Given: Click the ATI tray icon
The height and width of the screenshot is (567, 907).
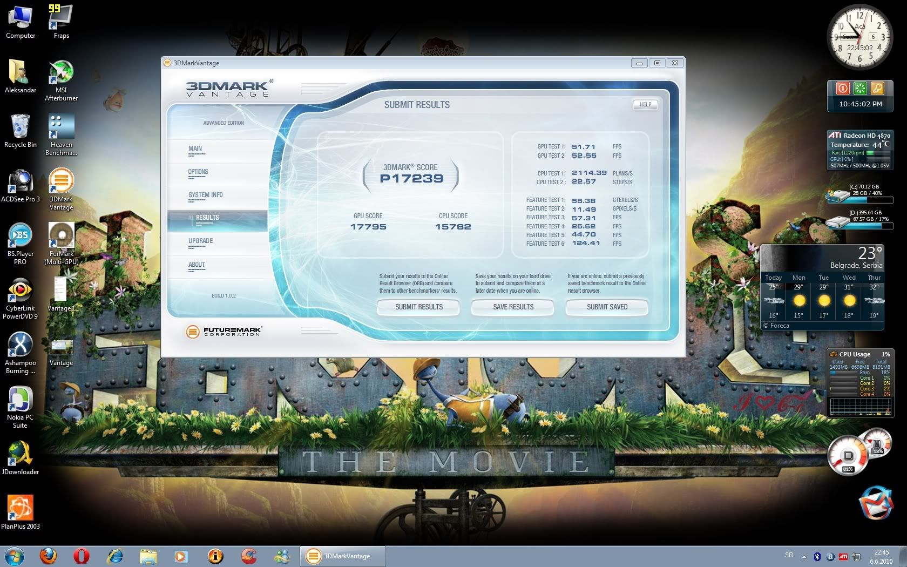Looking at the screenshot, I should [x=843, y=556].
